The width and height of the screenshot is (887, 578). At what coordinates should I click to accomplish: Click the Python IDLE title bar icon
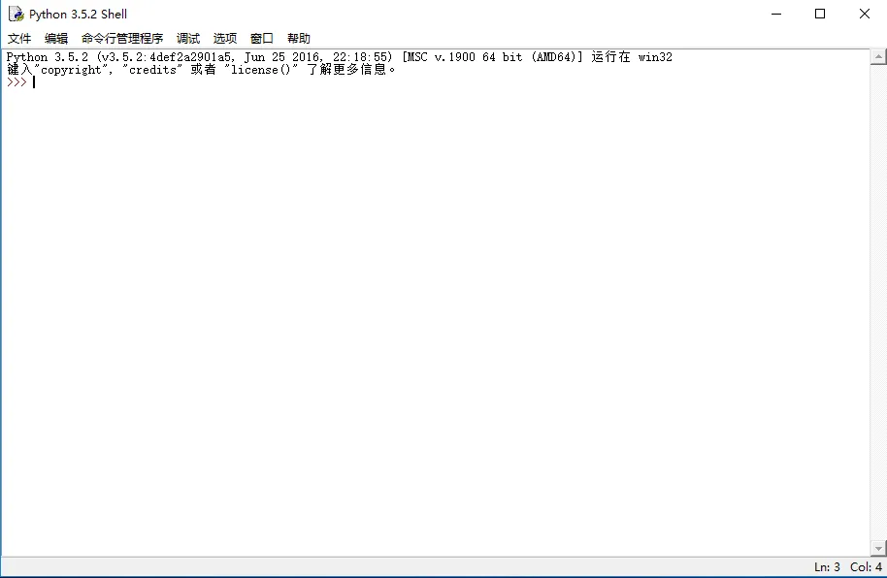(x=16, y=14)
